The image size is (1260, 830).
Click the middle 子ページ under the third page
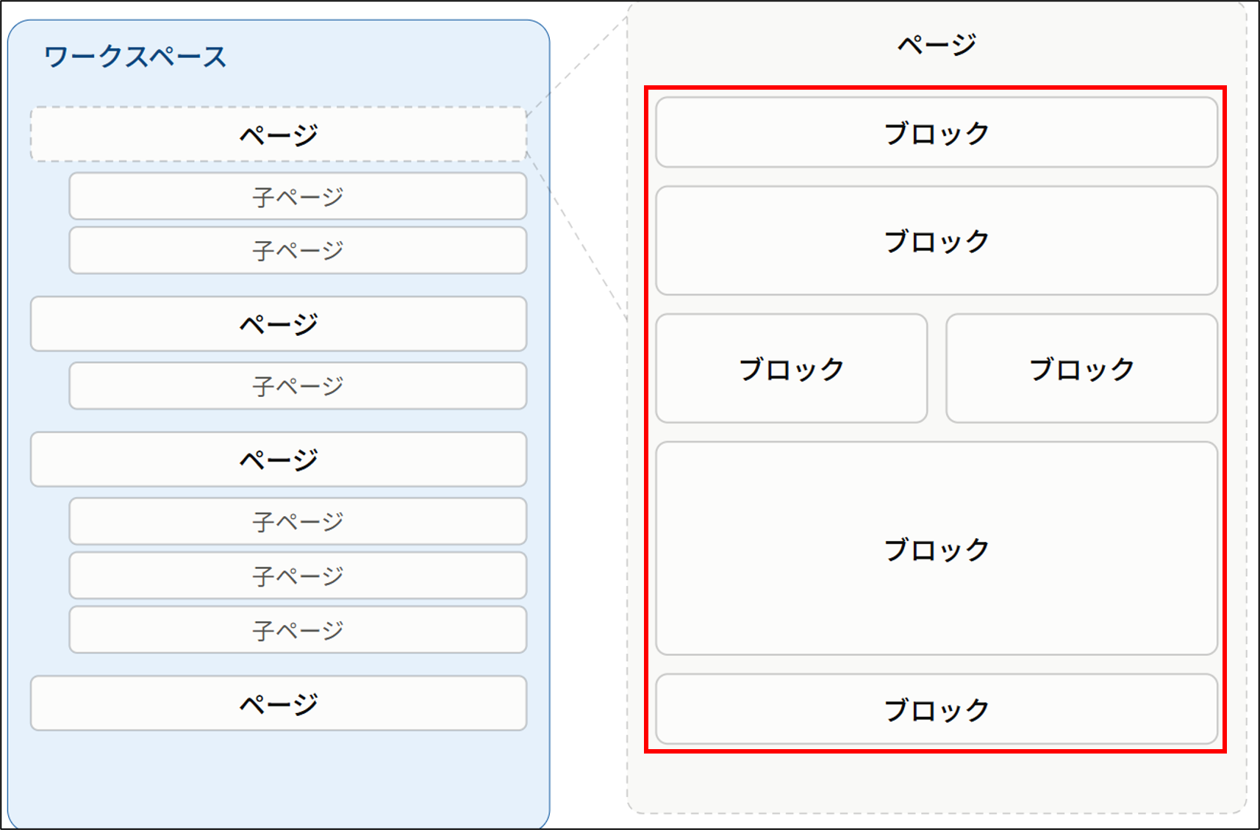point(298,576)
